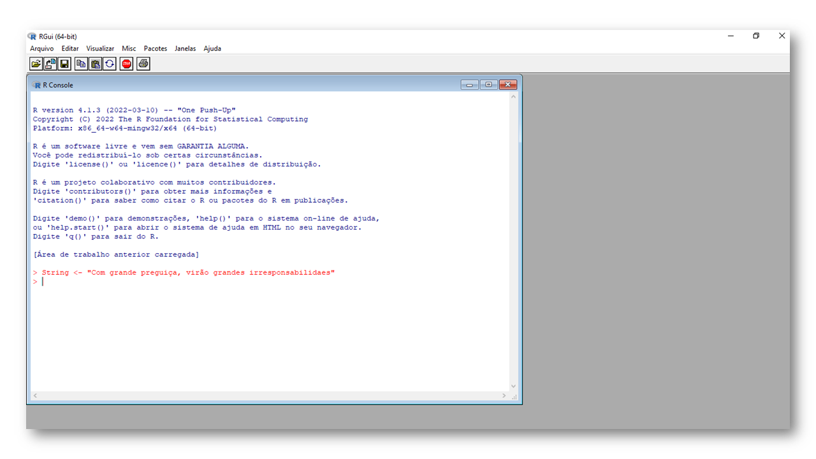Click the console command prompt line

click(191, 282)
